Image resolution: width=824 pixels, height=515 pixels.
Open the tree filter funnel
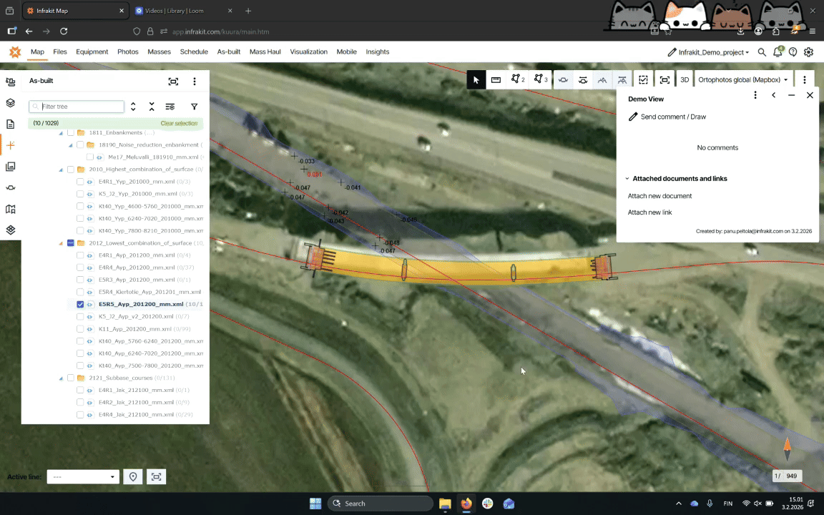click(194, 107)
